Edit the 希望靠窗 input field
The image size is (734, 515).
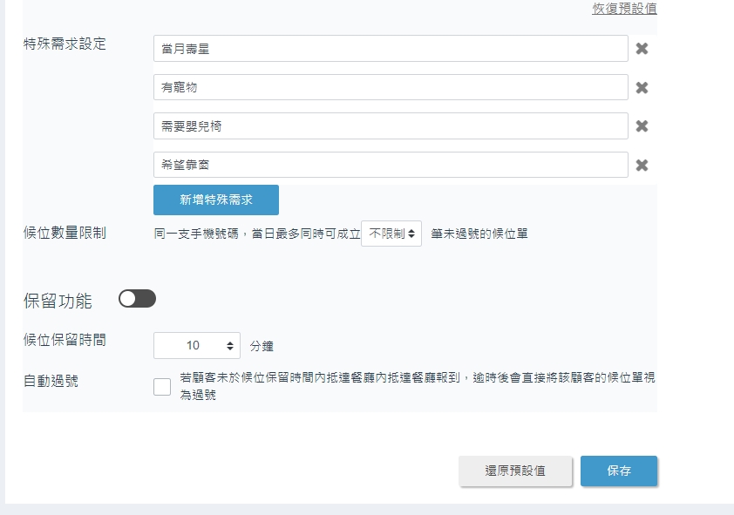coord(391,166)
